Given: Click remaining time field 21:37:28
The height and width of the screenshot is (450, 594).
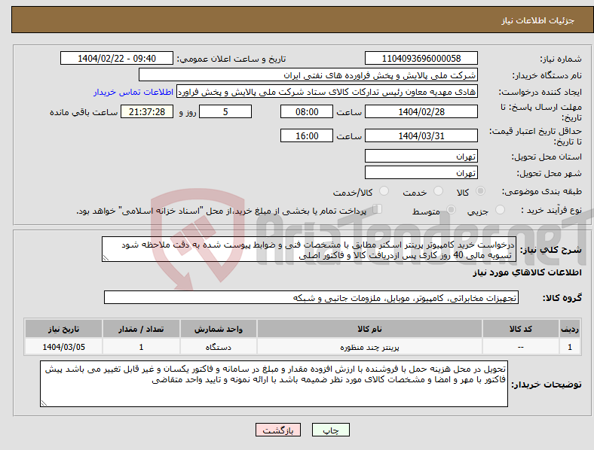Looking at the screenshot, I should [x=147, y=111].
